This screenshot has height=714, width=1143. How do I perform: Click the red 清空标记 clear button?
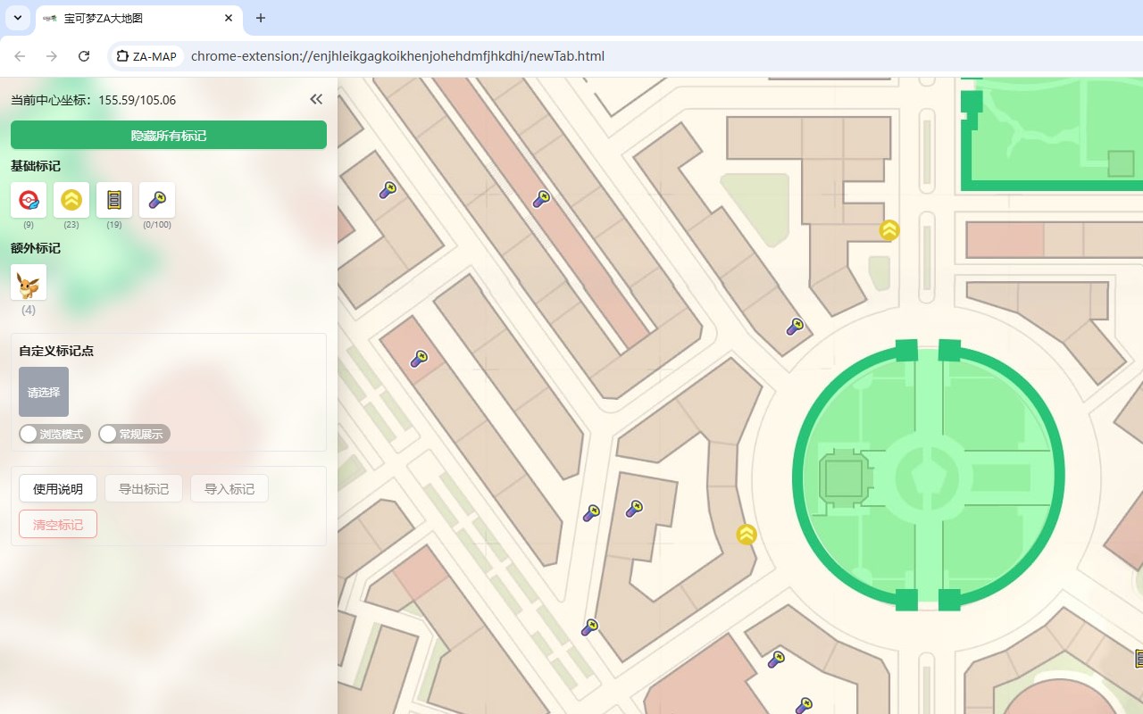[58, 524]
